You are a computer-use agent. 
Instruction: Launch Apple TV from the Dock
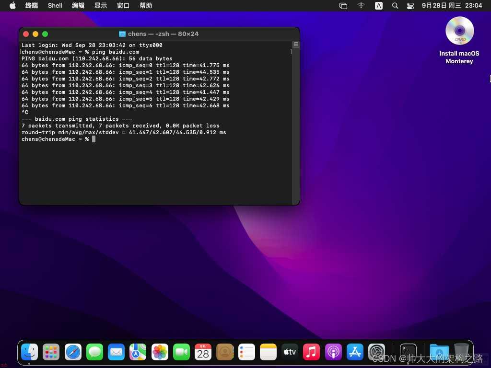(290, 352)
